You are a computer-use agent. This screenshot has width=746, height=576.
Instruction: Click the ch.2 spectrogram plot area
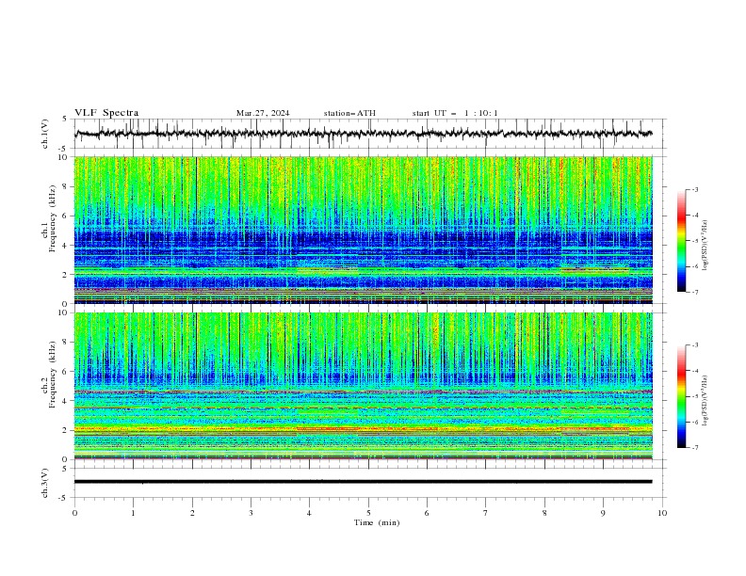(363, 386)
